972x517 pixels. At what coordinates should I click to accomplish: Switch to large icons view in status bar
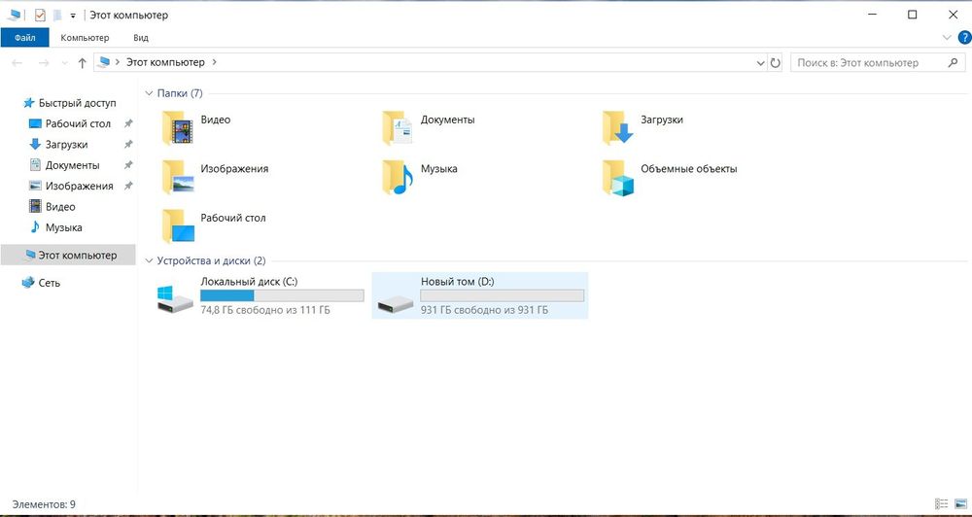tap(959, 503)
